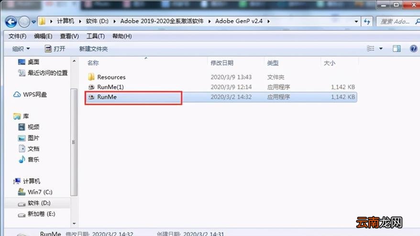Select 计算机 in the address path

[x=66, y=21]
